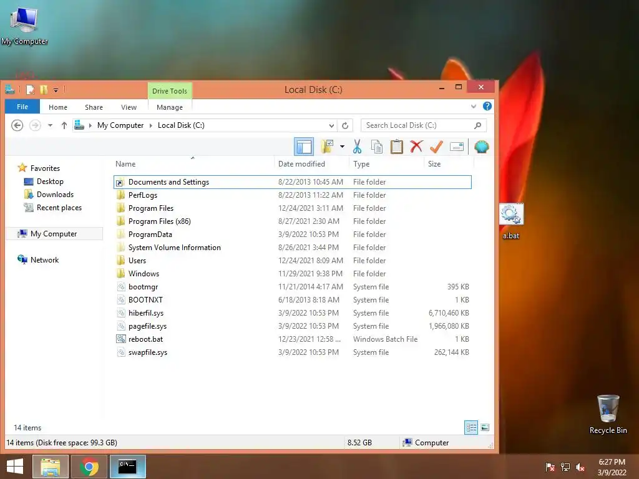Image resolution: width=639 pixels, height=479 pixels.
Task: Click the teal shell settings icon
Action: pos(482,147)
